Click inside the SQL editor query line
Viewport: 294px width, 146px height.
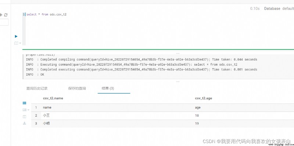coord(47,14)
